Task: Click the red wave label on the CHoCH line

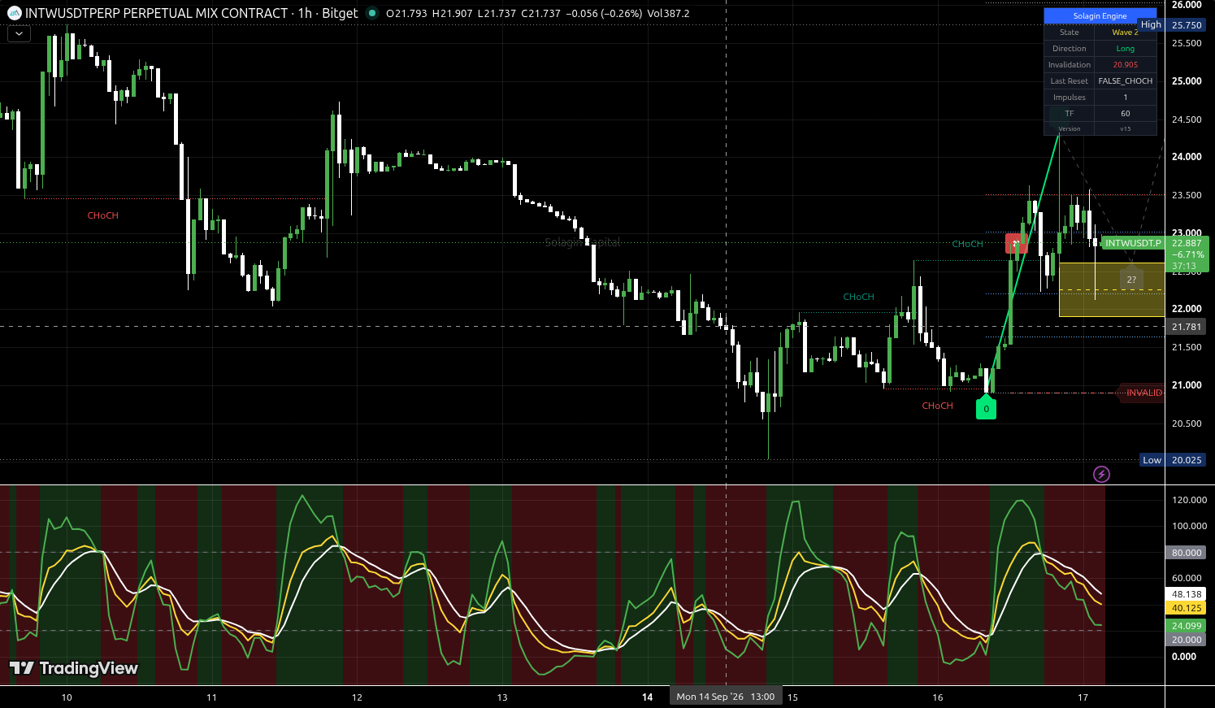Action: pyautogui.click(x=1015, y=243)
